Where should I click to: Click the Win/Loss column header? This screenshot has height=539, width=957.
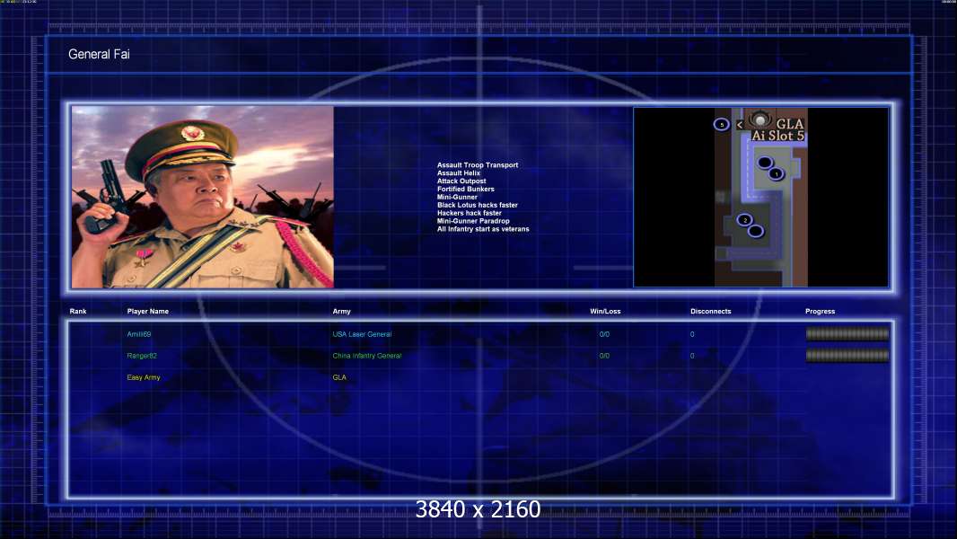[x=605, y=312]
